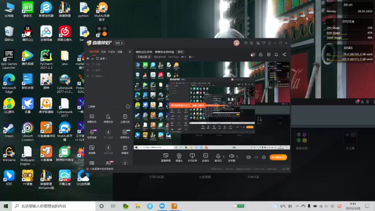375x211 pixels.
Task: Open the 小工具 folder in background window
Action: pyautogui.click(x=350, y=140)
